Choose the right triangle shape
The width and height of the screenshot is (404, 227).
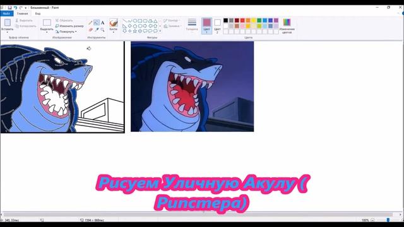pos(125,26)
